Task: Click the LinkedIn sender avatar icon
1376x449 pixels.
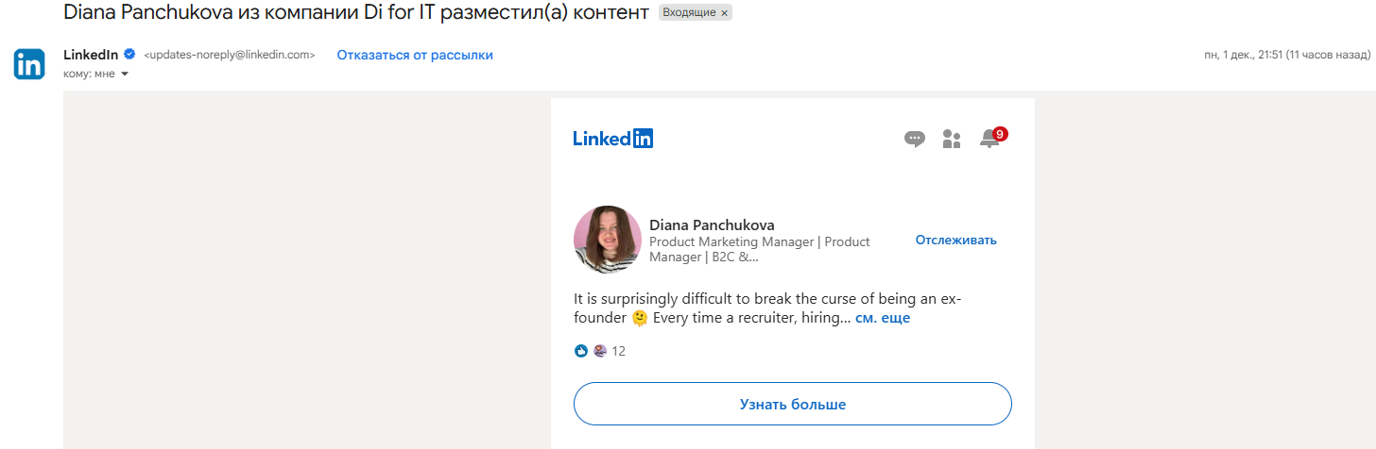Action: pos(29,64)
